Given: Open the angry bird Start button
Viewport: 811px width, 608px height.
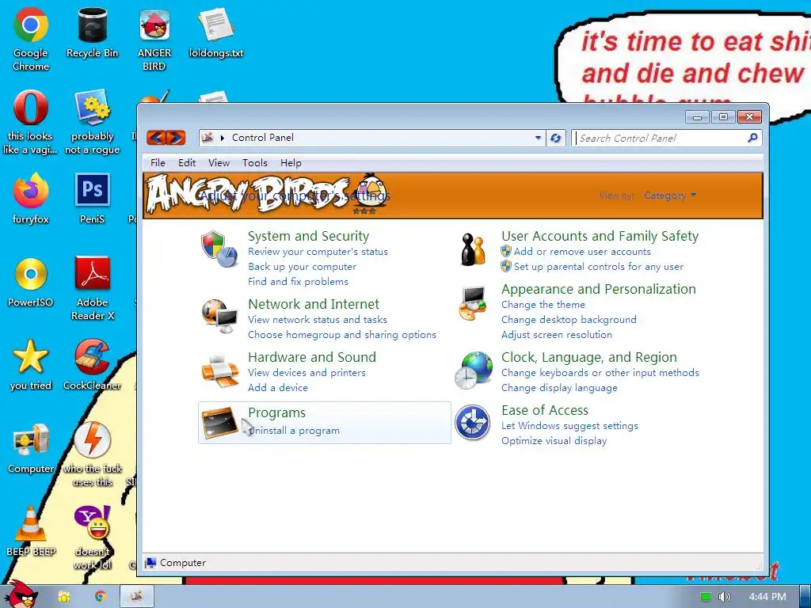Looking at the screenshot, I should coord(21,595).
